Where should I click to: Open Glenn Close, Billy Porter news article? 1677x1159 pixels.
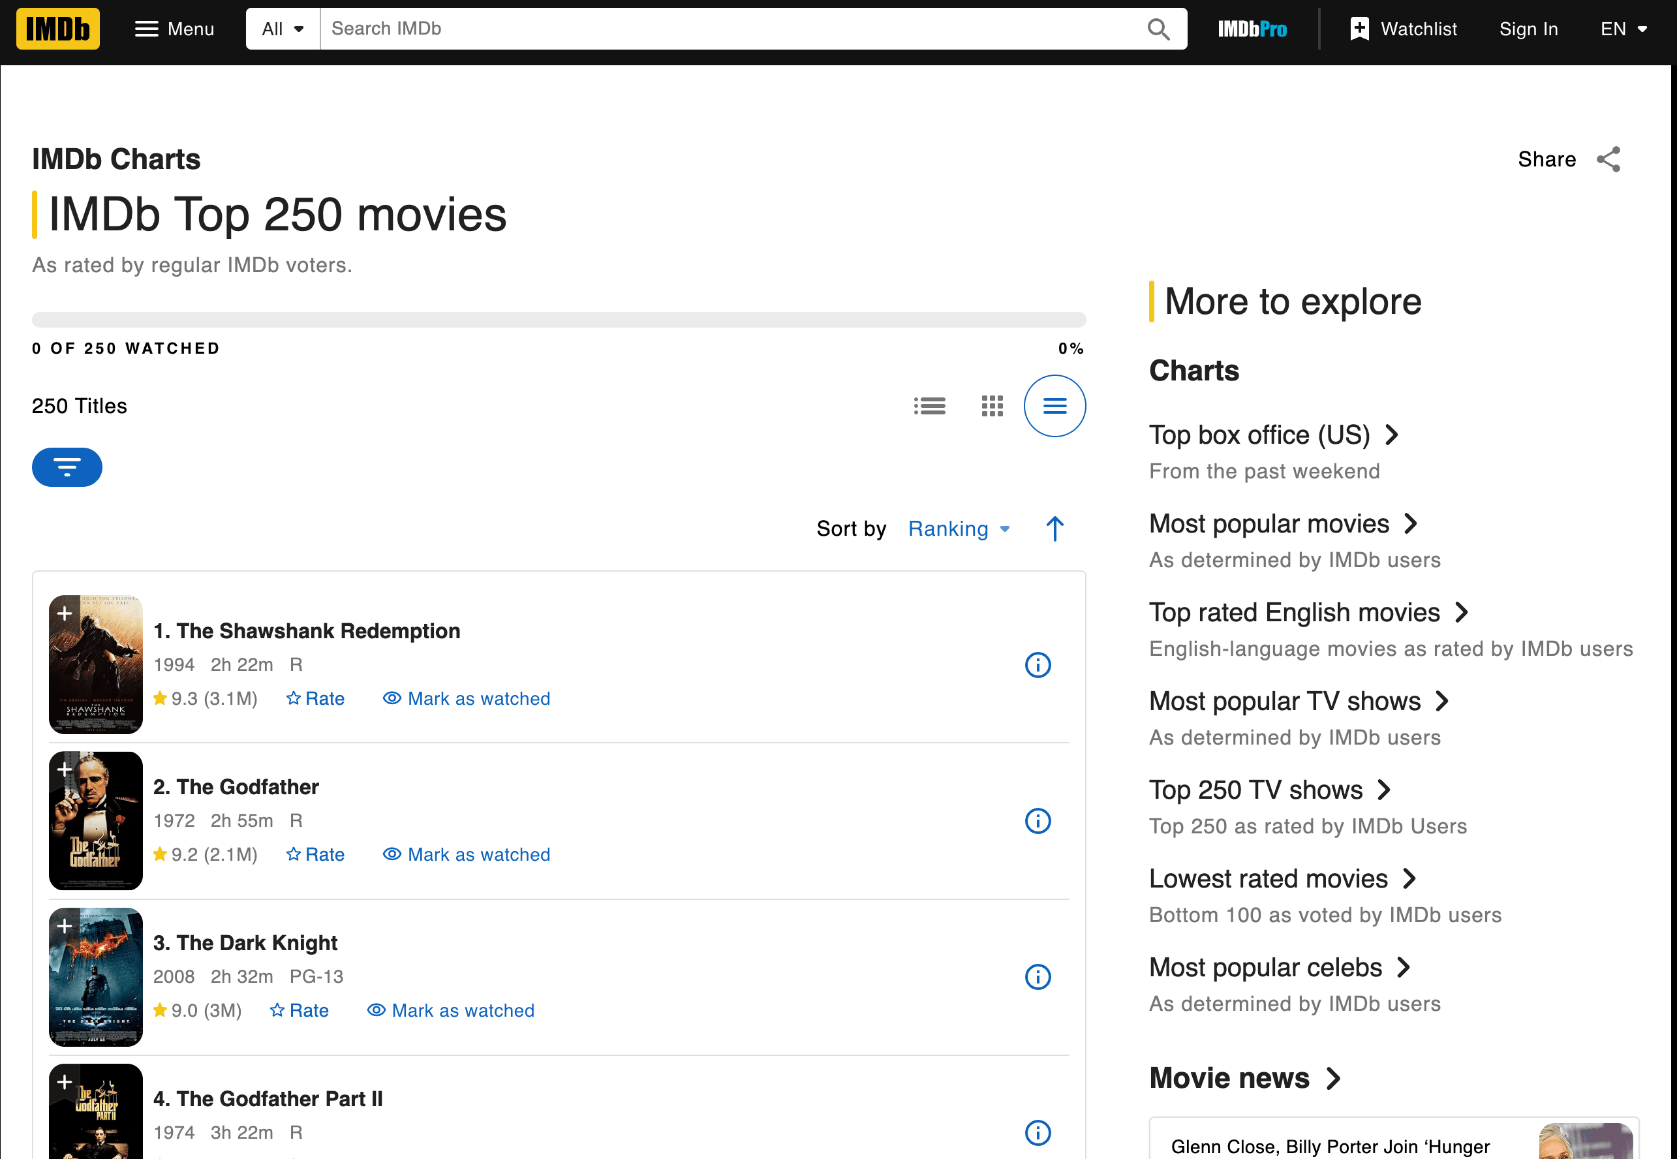pos(1330,1147)
